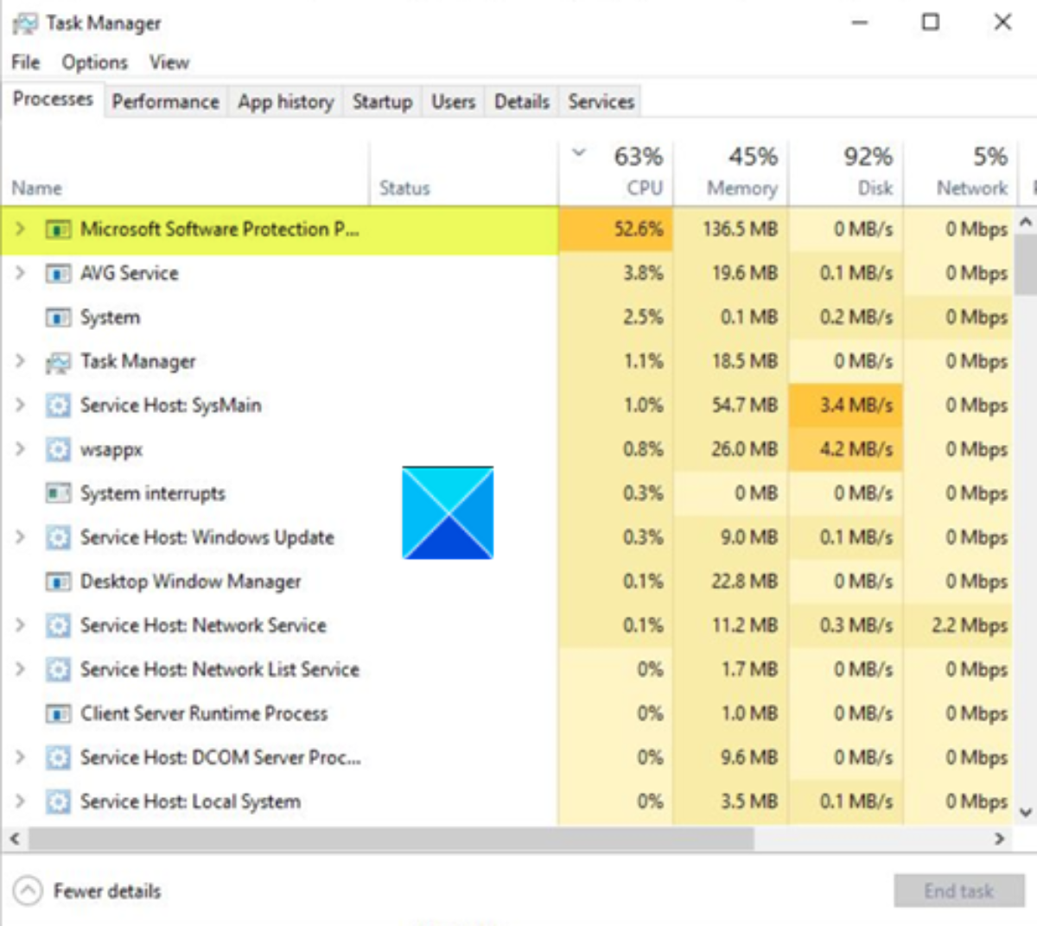
Task: Sort processes by the Name column
Action: (186, 173)
